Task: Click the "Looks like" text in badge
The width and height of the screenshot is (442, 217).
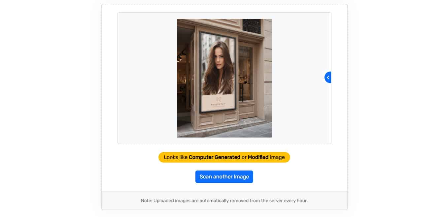Action: (x=175, y=157)
